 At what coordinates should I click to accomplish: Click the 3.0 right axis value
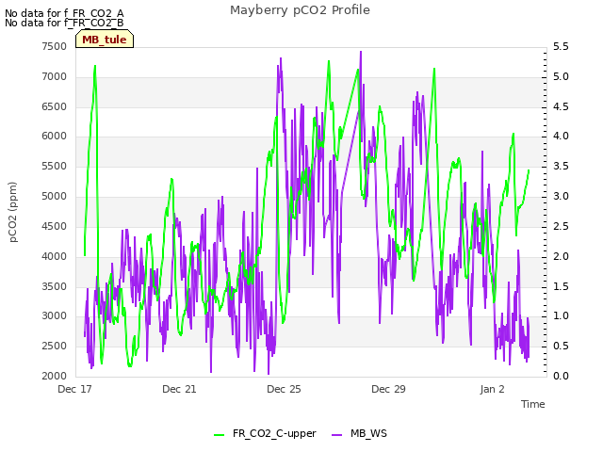[561, 197]
